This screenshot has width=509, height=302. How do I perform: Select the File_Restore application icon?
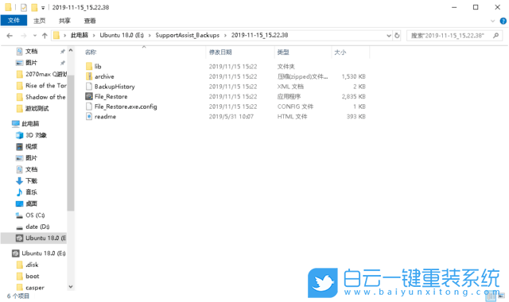coord(89,96)
